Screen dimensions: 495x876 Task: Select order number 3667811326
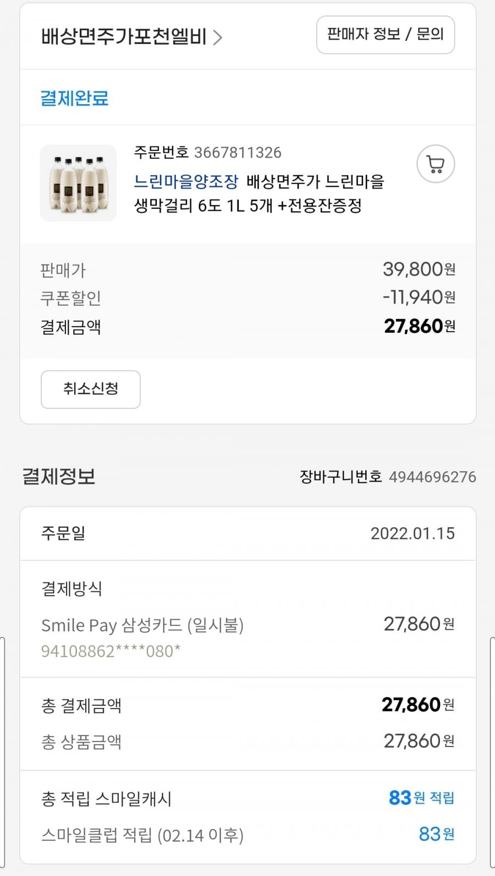238,153
